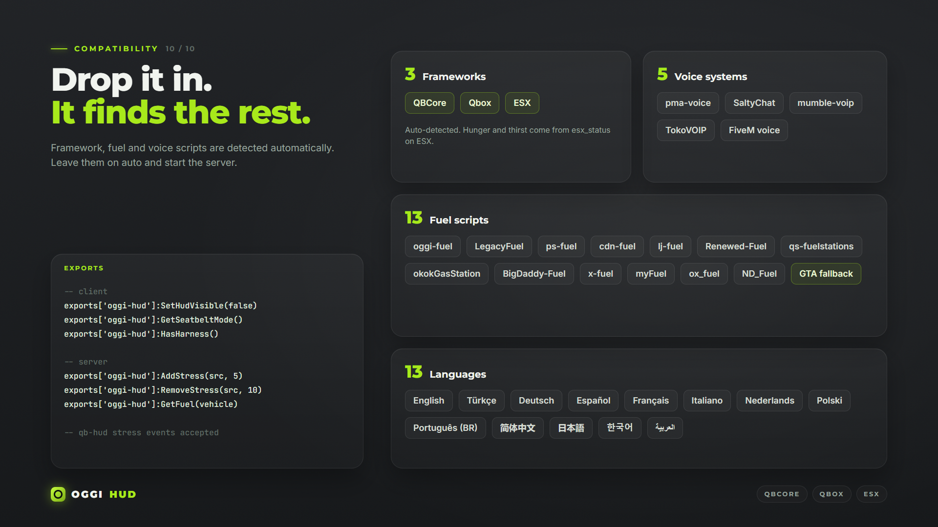The width and height of the screenshot is (938, 527).
Task: Click the QBCORE footer badge
Action: pos(782,494)
